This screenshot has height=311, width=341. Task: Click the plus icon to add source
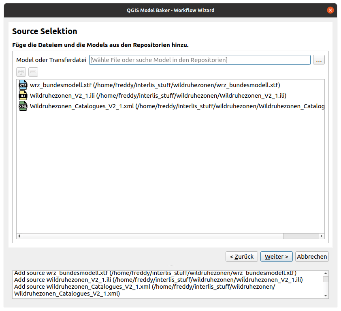(21, 72)
